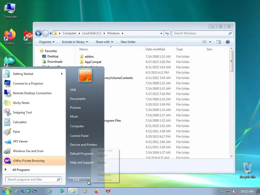Image resolution: width=260 pixels, height=195 pixels.
Task: Toggle the preview pane in Explorer
Action: click(x=219, y=42)
